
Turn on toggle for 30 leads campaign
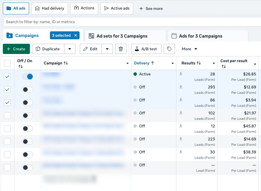coord(28,155)
